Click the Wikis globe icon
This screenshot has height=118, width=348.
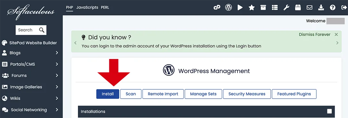click(5, 98)
